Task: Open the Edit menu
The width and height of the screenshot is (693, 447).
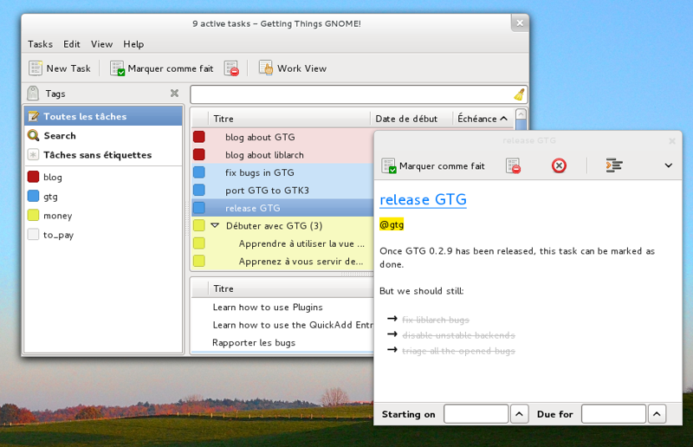Action: pos(72,44)
